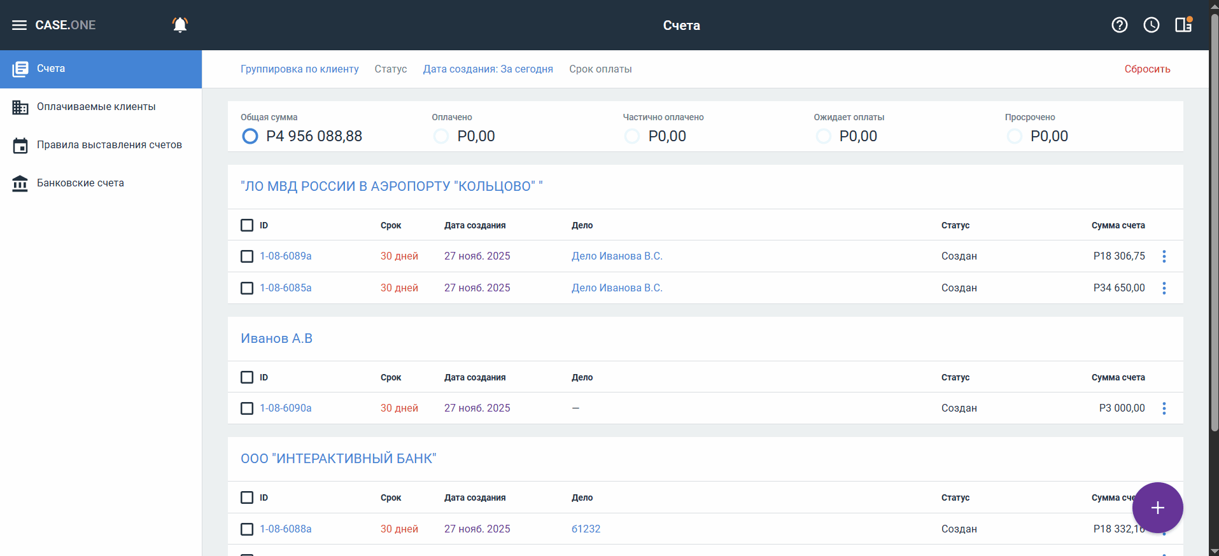Viewport: 1219px width, 556px height.
Task: Expand the Срок оплаты filter
Action: point(600,69)
